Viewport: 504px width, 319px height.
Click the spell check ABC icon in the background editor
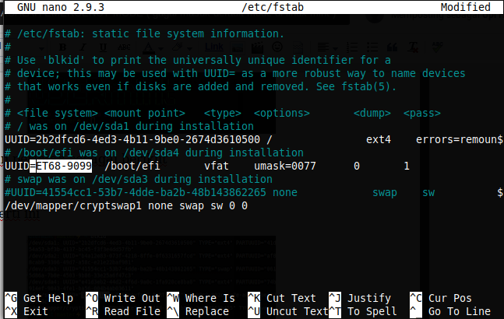coord(437,47)
